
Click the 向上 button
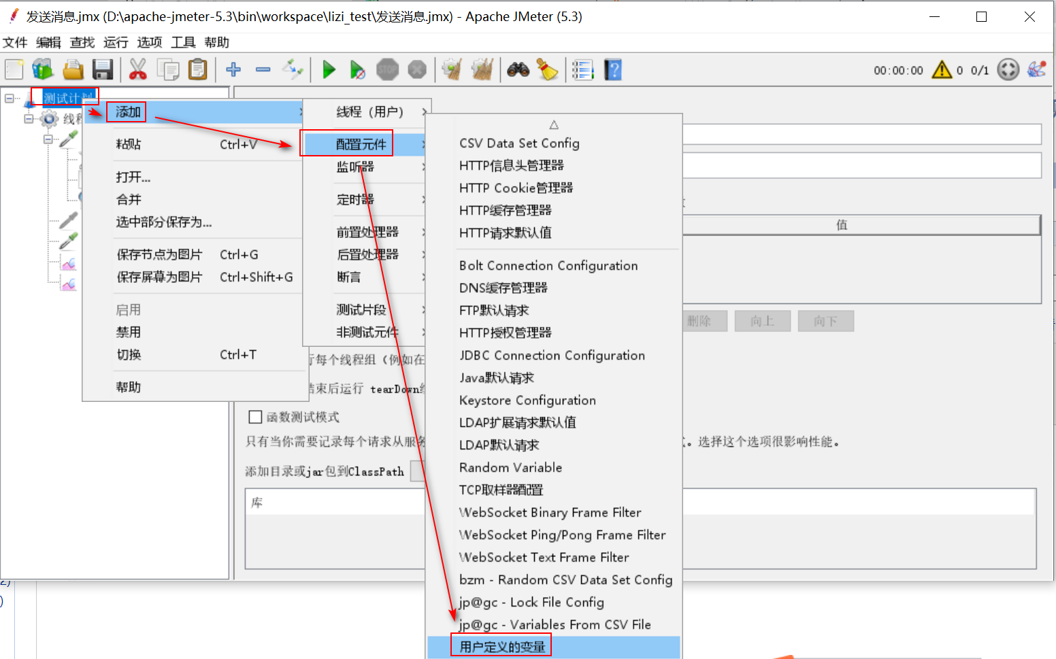pyautogui.click(x=762, y=321)
